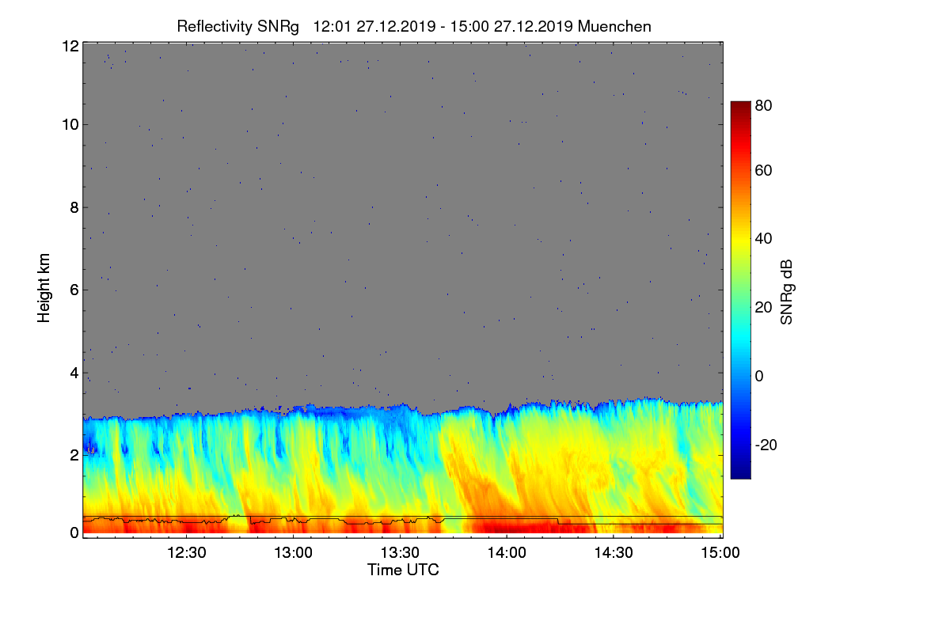Click the colorbar value -20
The width and height of the screenshot is (950, 633).
[x=766, y=445]
